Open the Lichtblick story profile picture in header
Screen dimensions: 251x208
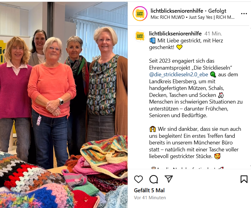pos(140,14)
